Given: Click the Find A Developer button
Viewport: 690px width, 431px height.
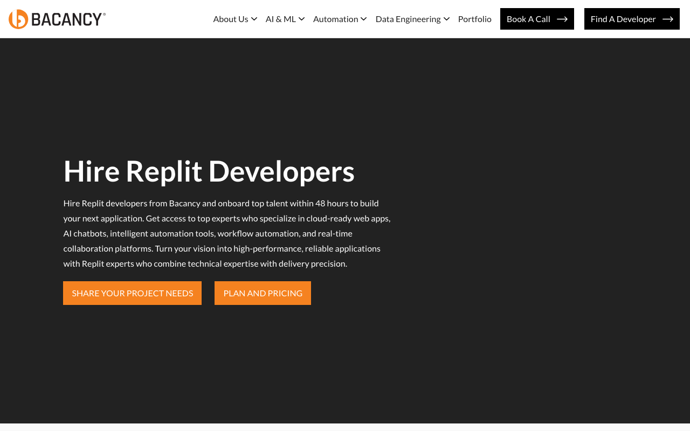Looking at the screenshot, I should pos(632,19).
